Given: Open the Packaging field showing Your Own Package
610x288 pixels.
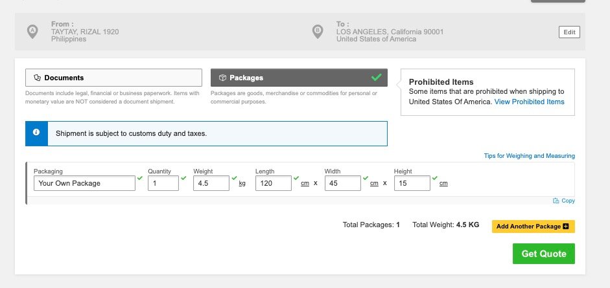Looking at the screenshot, I should click(x=84, y=183).
